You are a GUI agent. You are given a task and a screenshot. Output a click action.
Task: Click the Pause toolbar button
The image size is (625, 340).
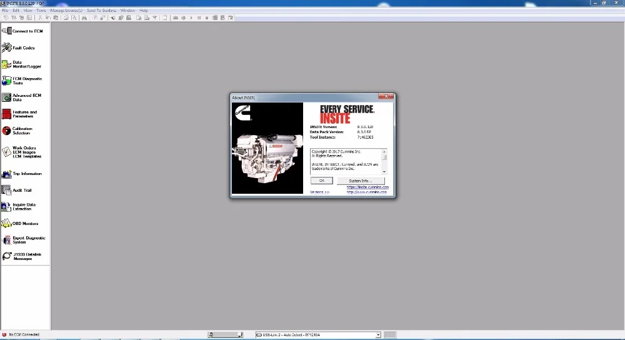[199, 18]
